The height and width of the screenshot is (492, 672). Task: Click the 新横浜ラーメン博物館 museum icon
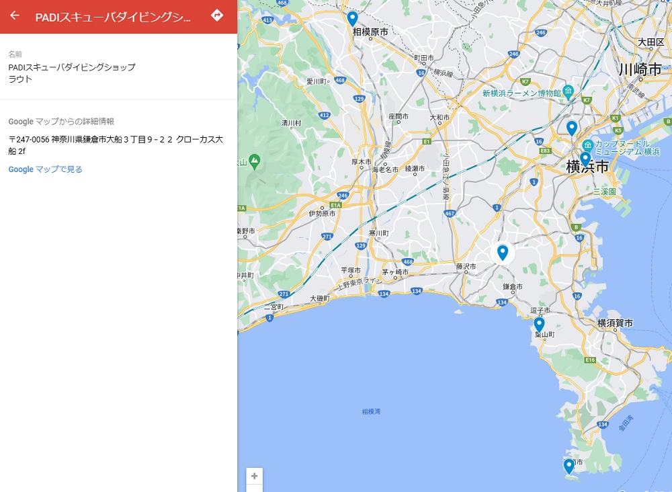pos(569,91)
